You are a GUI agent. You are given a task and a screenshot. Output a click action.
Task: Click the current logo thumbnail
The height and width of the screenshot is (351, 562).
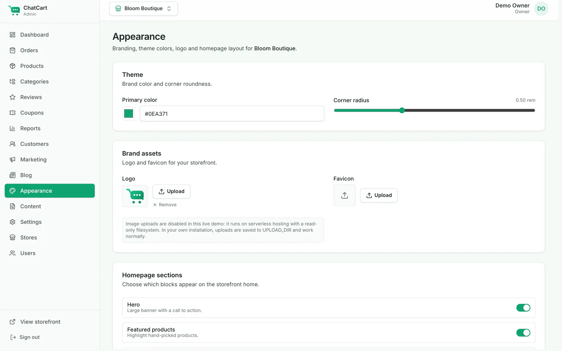tap(135, 196)
